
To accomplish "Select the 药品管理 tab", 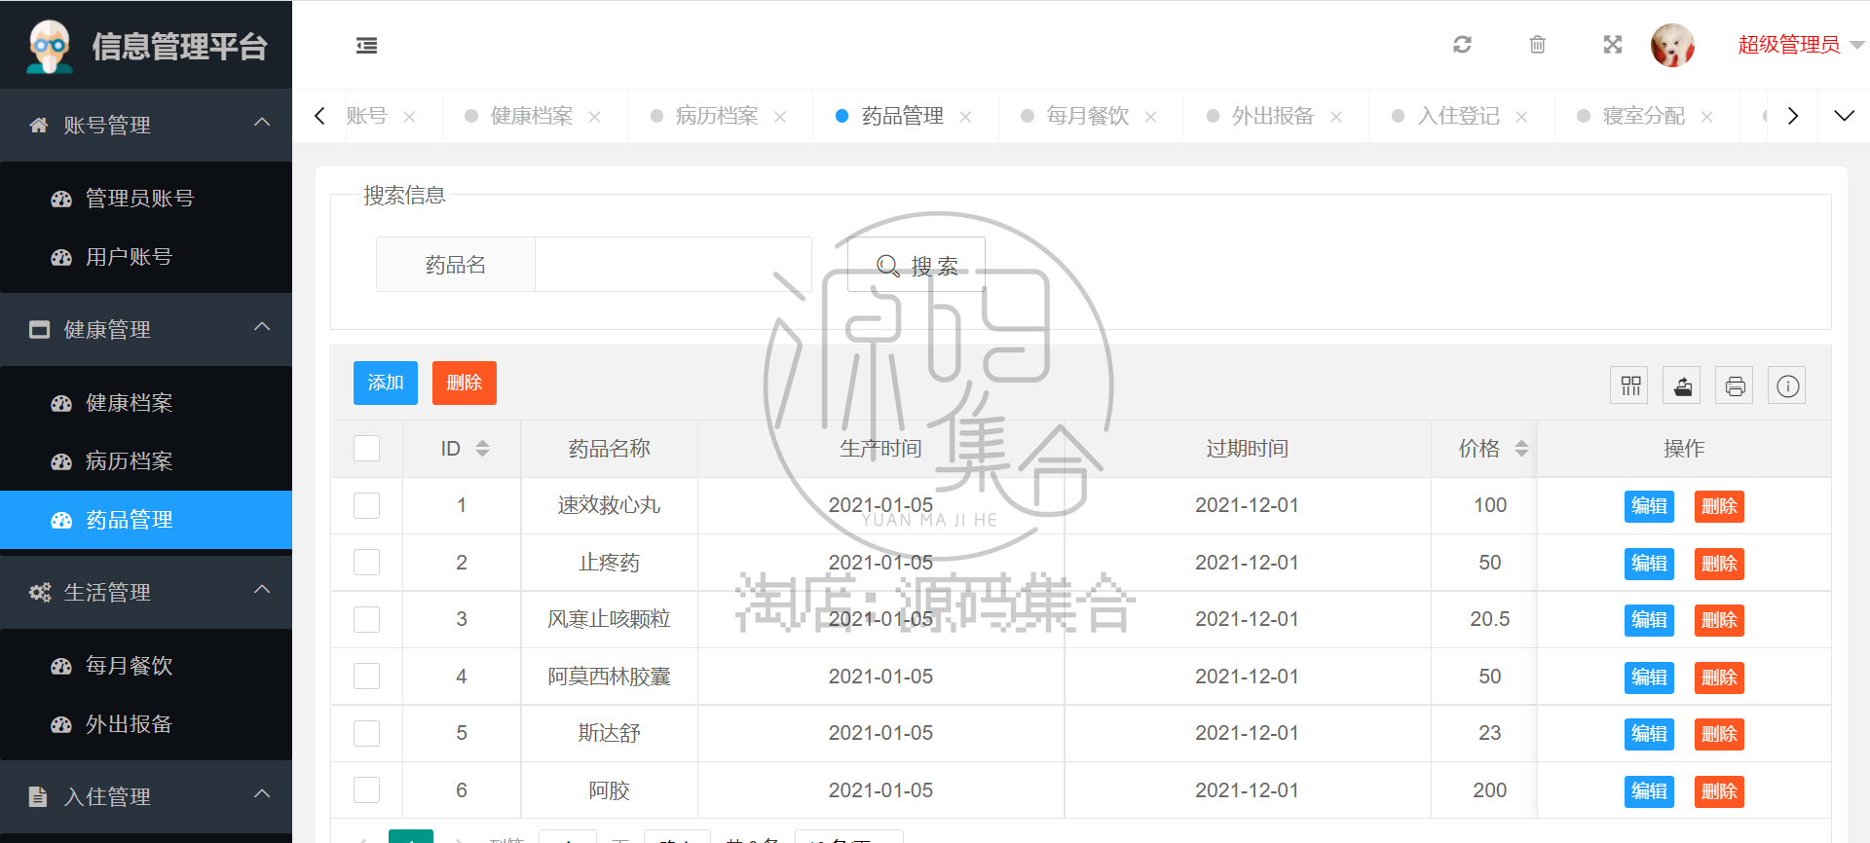I will point(902,116).
